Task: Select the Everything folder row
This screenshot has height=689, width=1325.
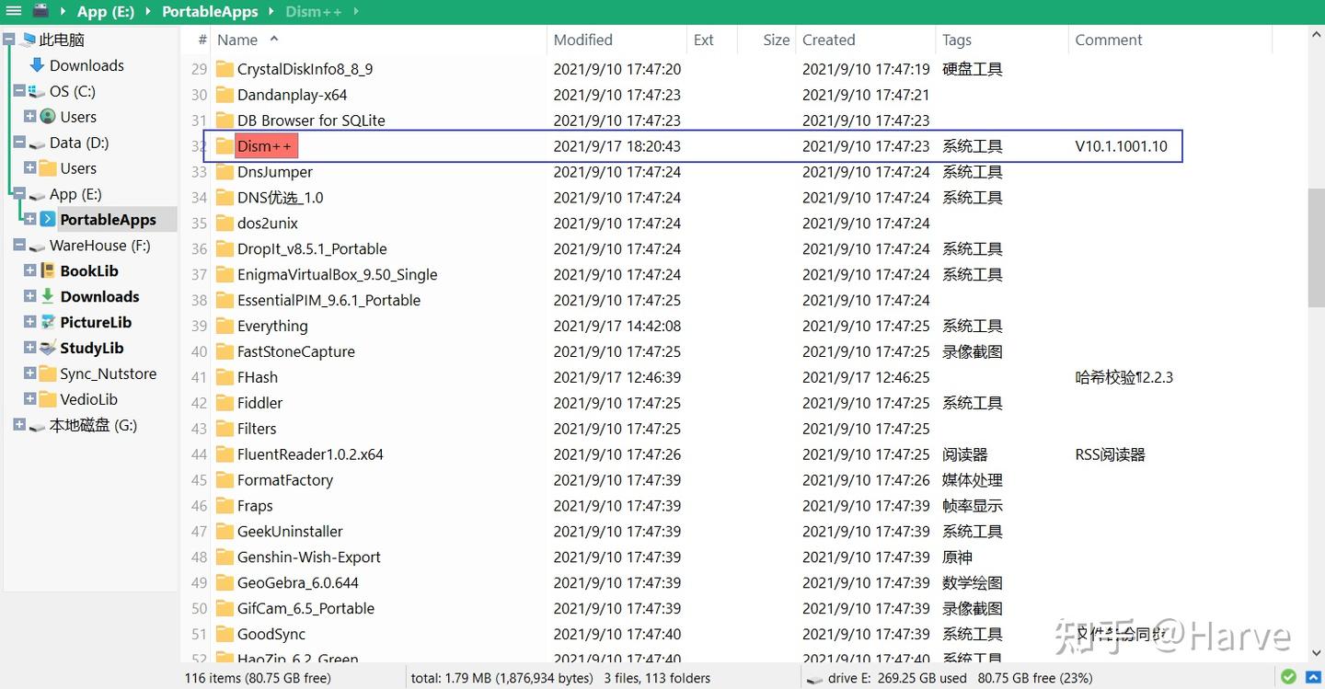Action: 274,326
